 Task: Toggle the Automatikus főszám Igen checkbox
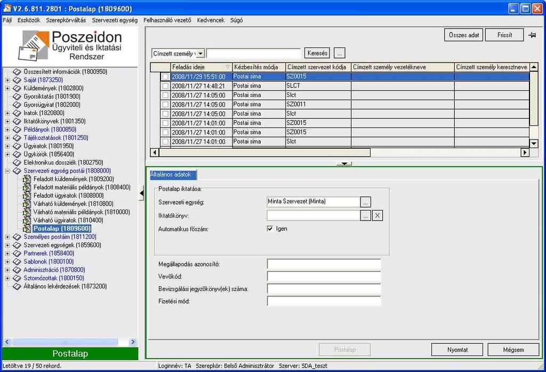(270, 229)
